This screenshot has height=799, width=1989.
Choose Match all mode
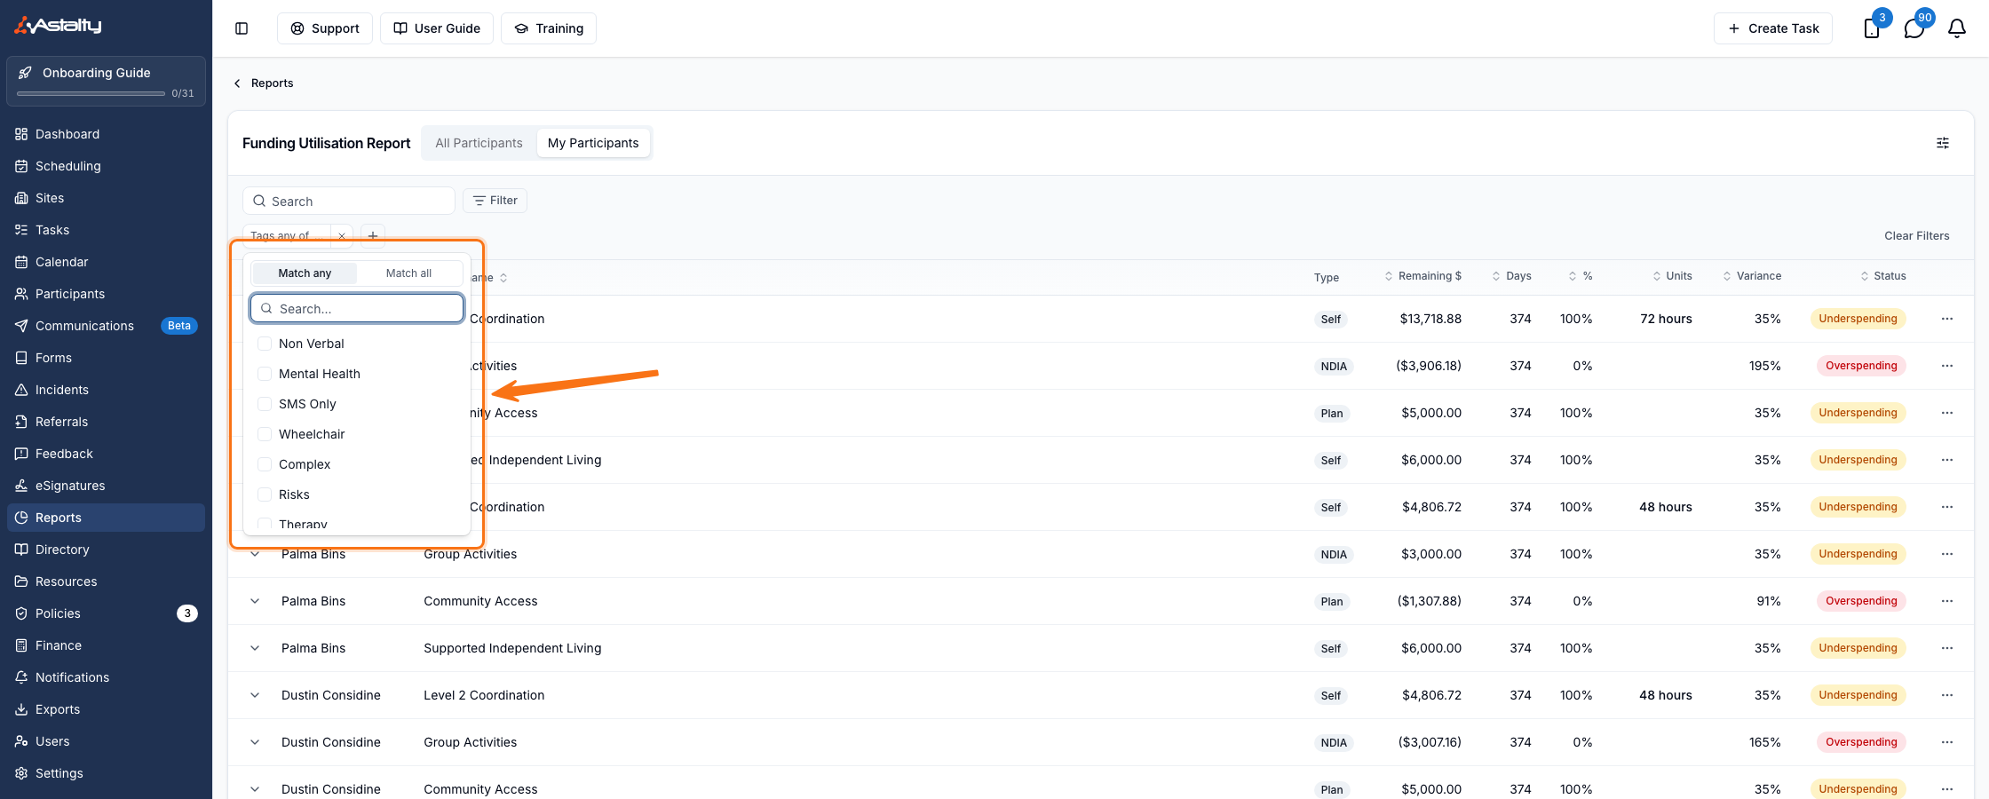[408, 273]
